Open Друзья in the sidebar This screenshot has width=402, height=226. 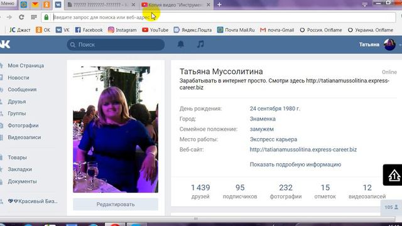click(17, 102)
